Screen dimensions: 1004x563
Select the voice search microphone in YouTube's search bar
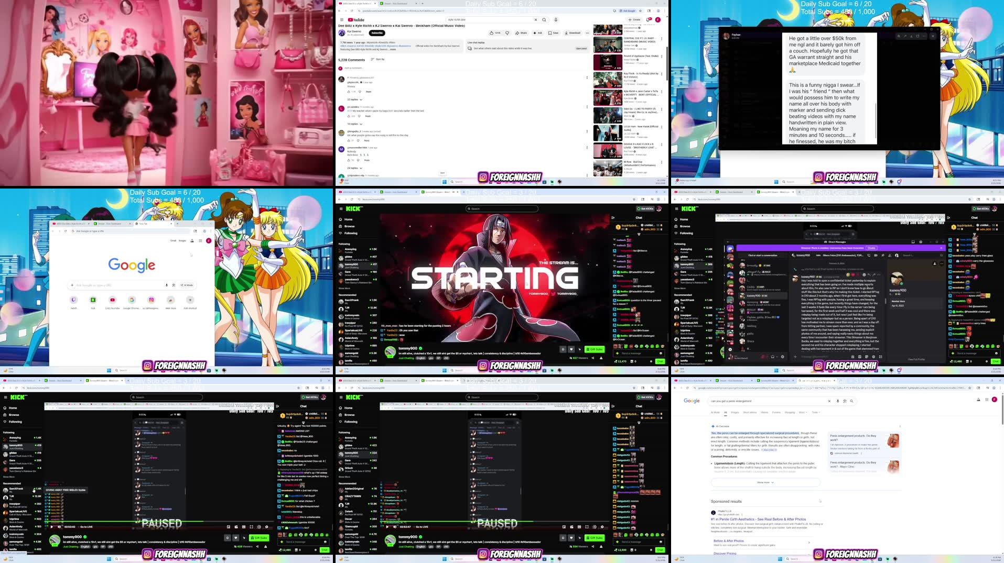(555, 19)
